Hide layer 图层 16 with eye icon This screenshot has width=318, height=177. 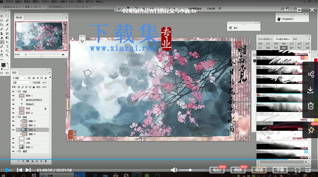click(13, 113)
